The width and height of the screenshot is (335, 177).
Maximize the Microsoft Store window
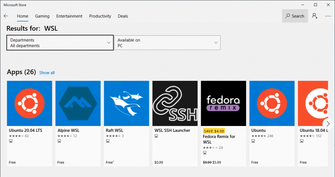pyautogui.click(x=316, y=5)
